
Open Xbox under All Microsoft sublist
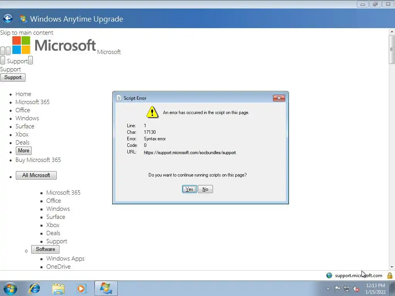(53, 225)
